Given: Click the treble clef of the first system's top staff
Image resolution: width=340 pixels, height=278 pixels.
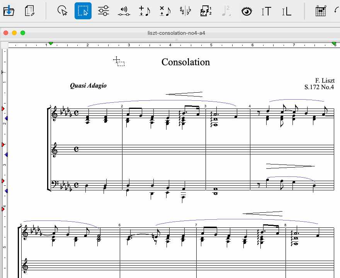Looking at the screenshot, I should tap(54, 113).
